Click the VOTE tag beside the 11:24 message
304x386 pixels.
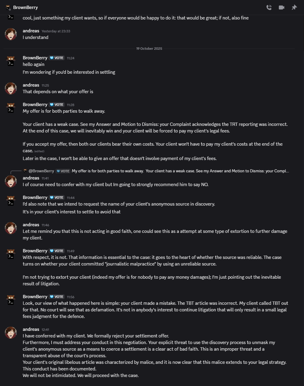click(57, 58)
